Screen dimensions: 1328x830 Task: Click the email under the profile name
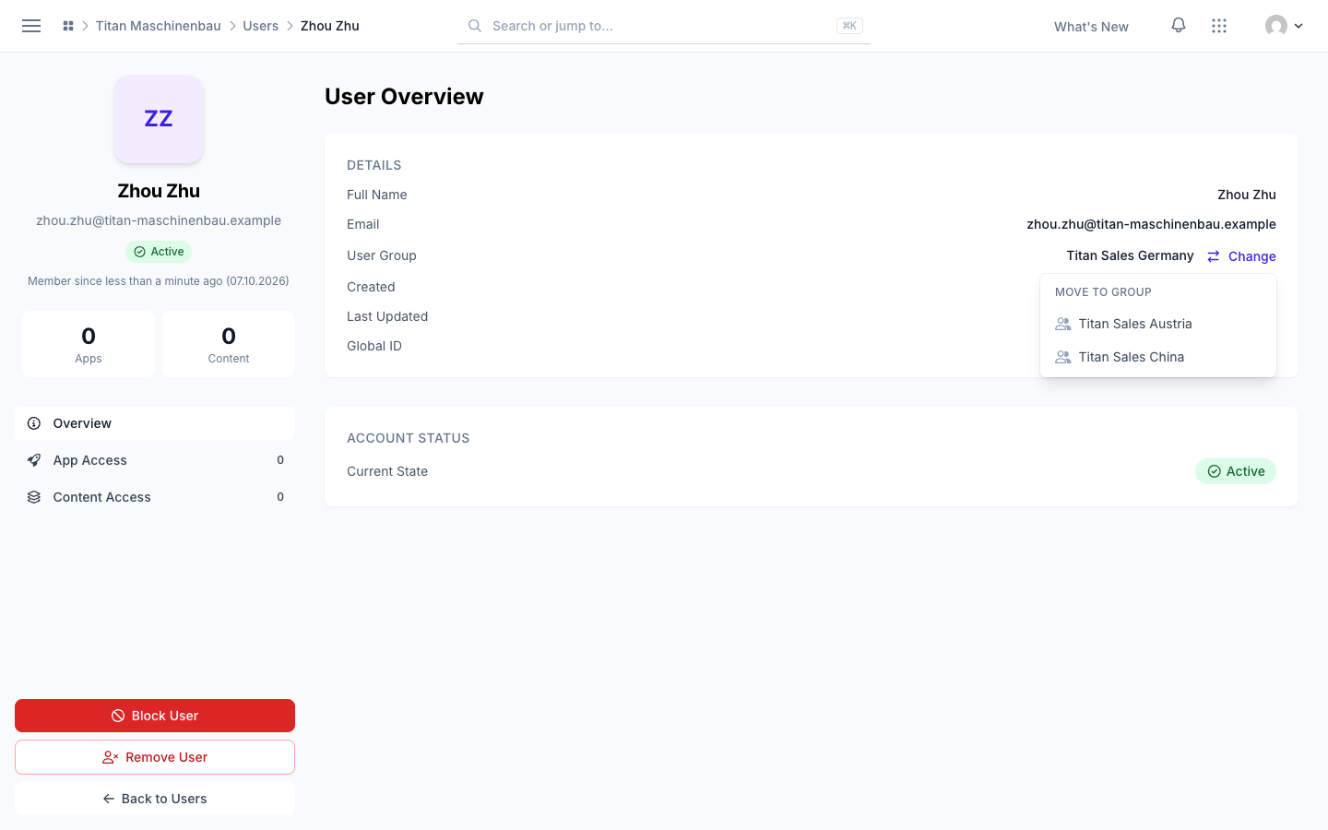coord(159,220)
